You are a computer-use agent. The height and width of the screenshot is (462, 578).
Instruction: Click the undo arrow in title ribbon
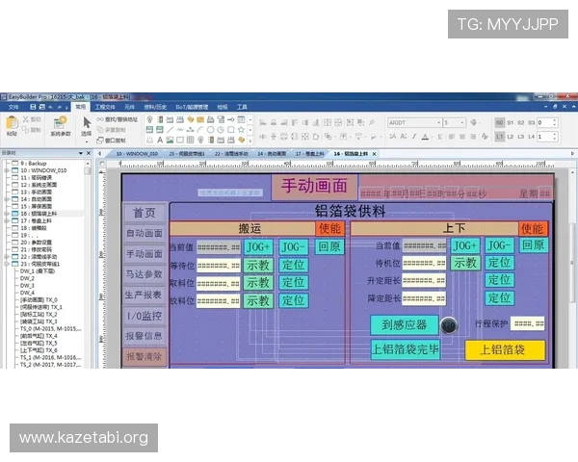coord(50,107)
